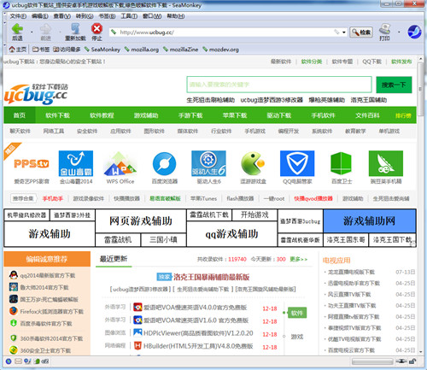Click the Back arrow toolbar icon
The height and width of the screenshot is (370, 427).
[x=17, y=29]
